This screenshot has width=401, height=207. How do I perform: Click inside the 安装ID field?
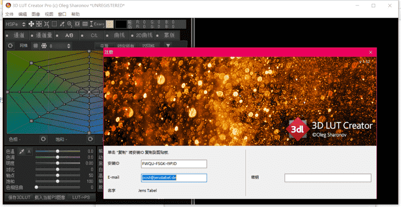[x=174, y=164]
